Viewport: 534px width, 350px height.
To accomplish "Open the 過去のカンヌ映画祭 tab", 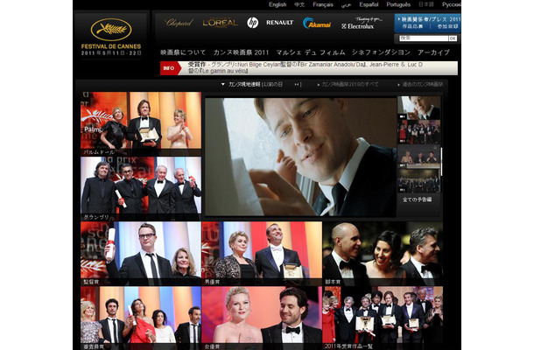I will pyautogui.click(x=423, y=84).
